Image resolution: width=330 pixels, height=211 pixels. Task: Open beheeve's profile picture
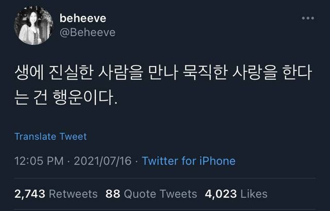pyautogui.click(x=34, y=25)
